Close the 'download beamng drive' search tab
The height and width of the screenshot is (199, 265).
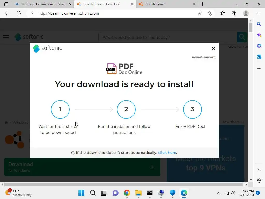click(x=70, y=4)
